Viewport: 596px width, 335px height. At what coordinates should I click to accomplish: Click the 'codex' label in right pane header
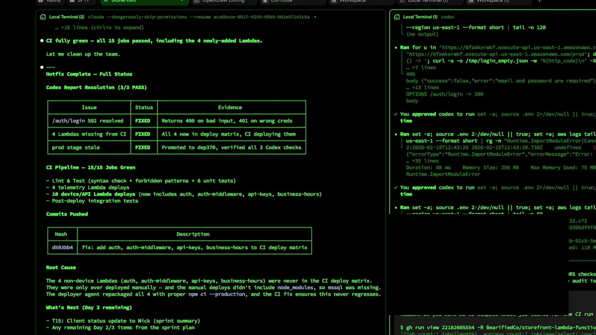tap(447, 17)
